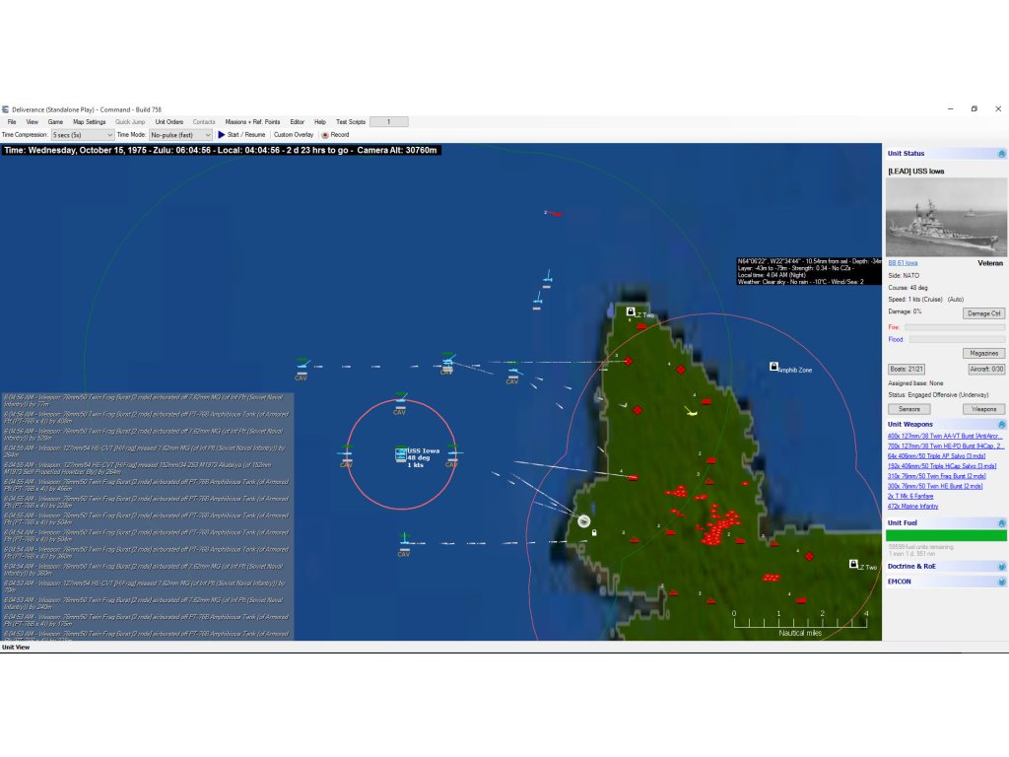1009x757 pixels.
Task: Open the Unit Orders menu
Action: click(169, 121)
